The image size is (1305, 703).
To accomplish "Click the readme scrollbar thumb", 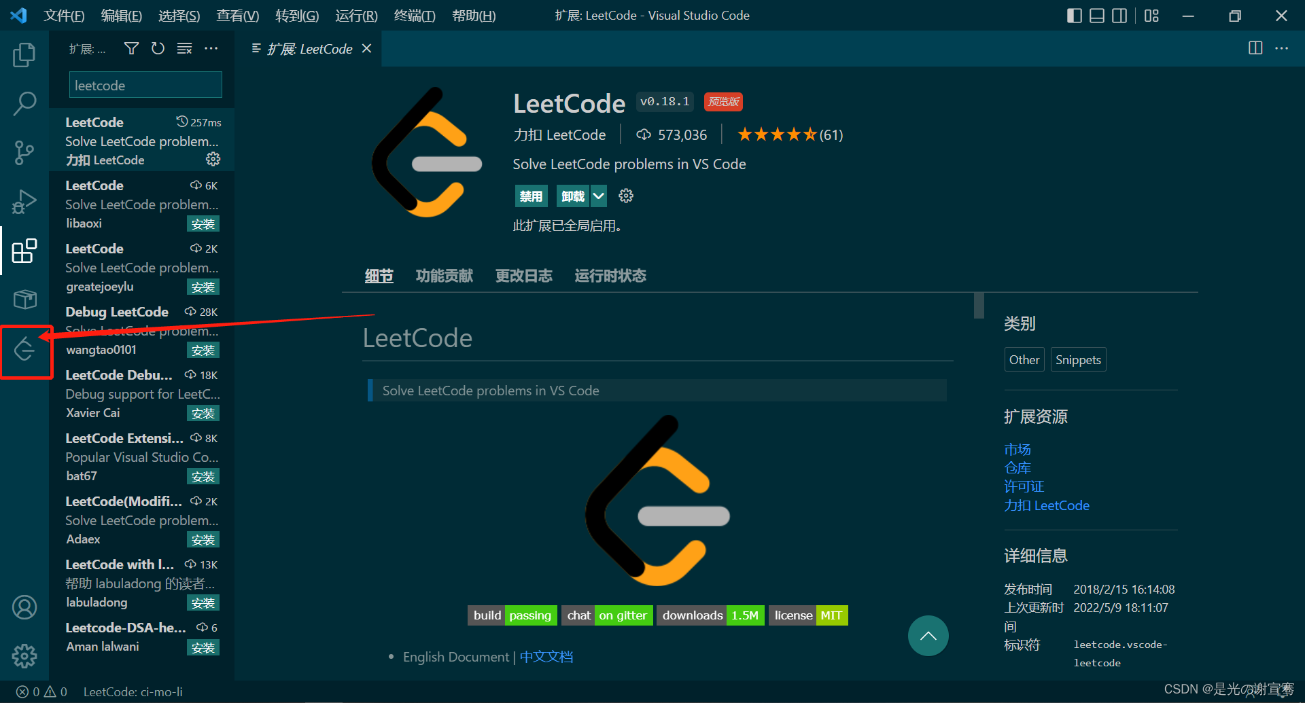I will point(979,306).
